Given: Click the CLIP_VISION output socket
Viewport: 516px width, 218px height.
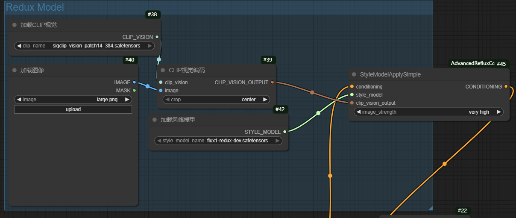Looking at the screenshot, I should click(157, 37).
